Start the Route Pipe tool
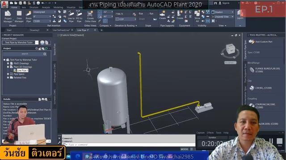Screen dimensions: 286x160 coord(29,16)
